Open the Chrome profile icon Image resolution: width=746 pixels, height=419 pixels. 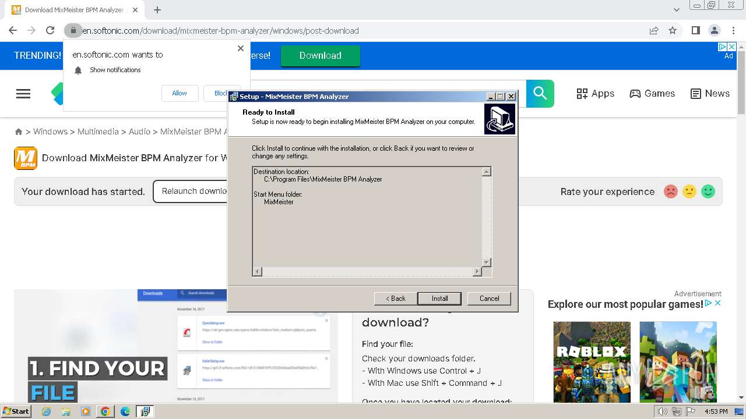pyautogui.click(x=715, y=30)
